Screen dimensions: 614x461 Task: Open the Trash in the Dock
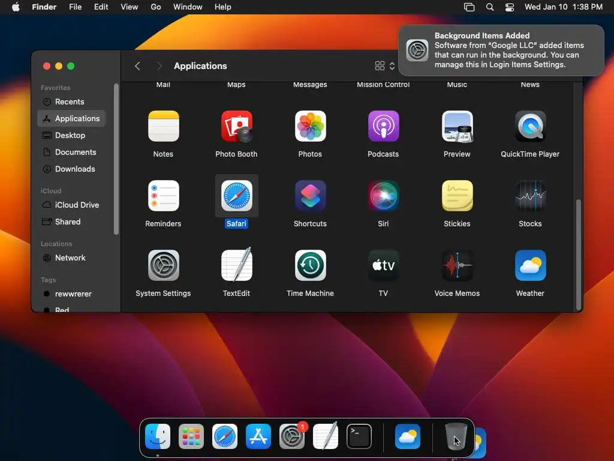click(x=456, y=436)
